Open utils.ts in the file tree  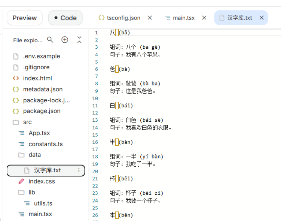[x=43, y=203]
